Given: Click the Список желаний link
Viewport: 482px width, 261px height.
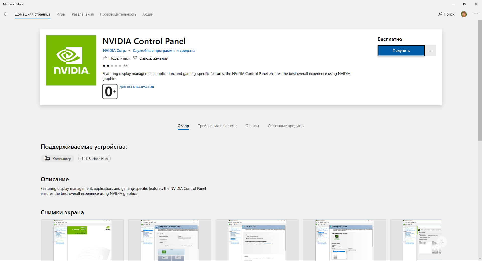Looking at the screenshot, I should 154,58.
